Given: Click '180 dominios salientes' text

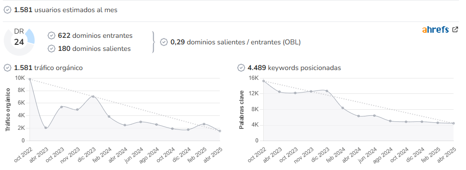Looking at the screenshot, I should (x=94, y=49).
